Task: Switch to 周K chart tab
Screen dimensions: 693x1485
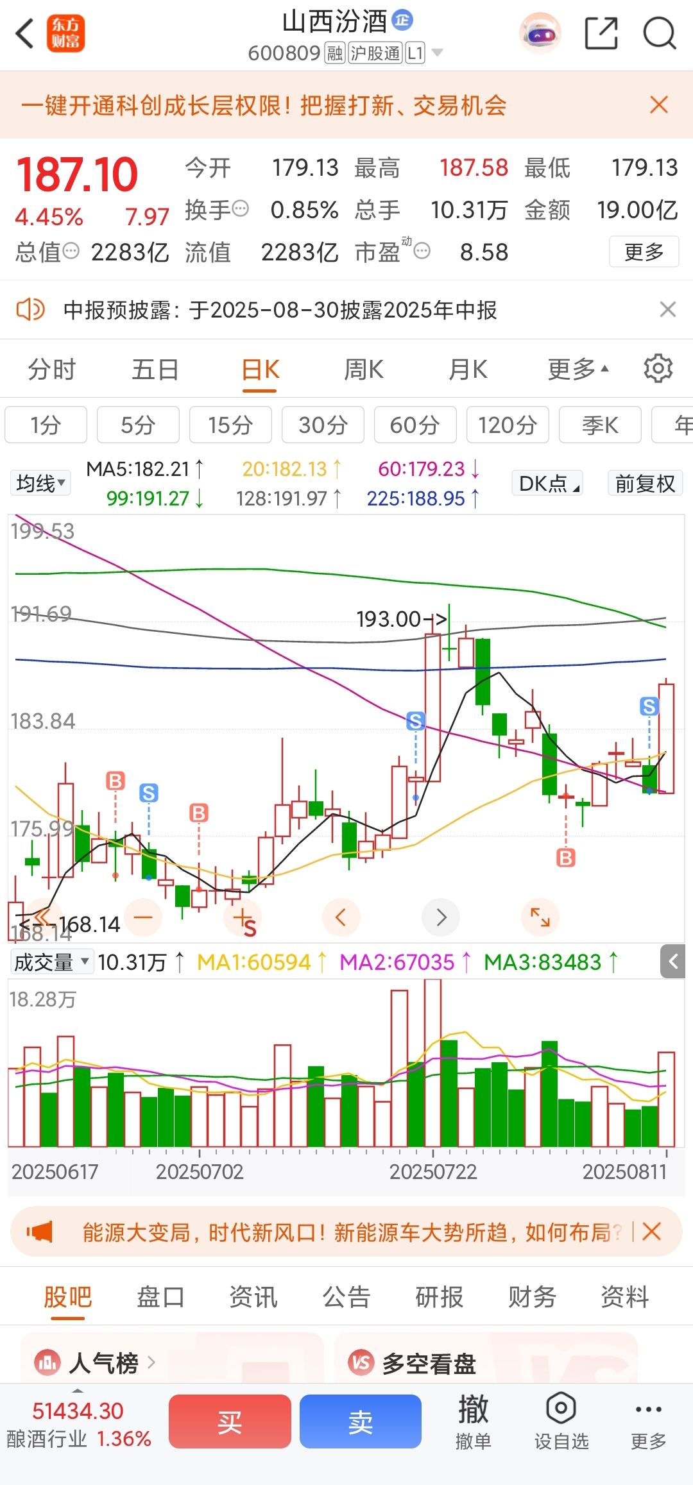Action: (x=364, y=369)
